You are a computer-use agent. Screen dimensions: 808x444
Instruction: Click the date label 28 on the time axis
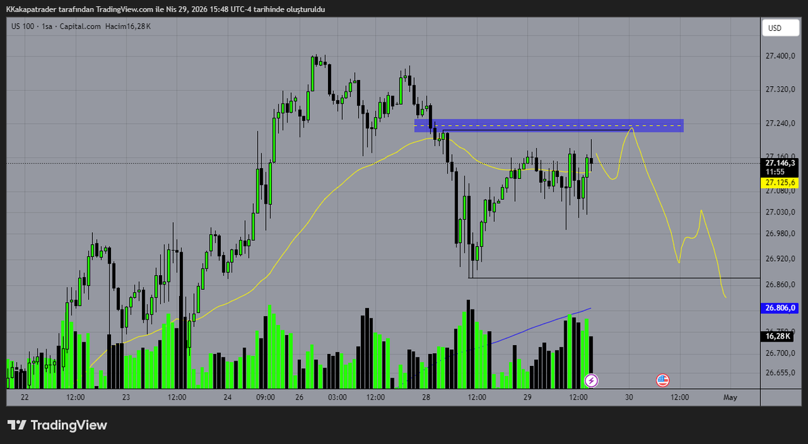426,398
